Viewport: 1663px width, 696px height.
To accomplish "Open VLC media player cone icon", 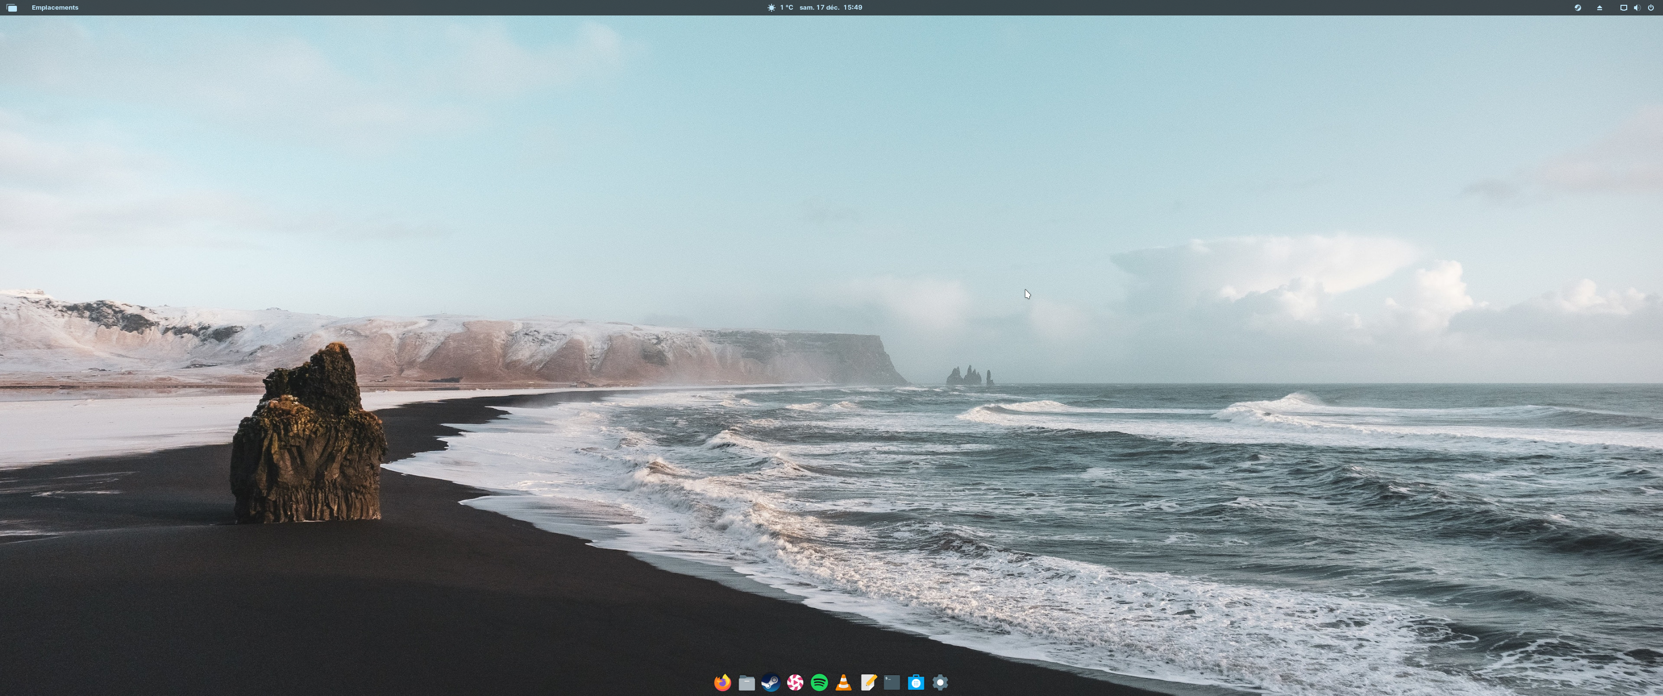I will pyautogui.click(x=843, y=682).
